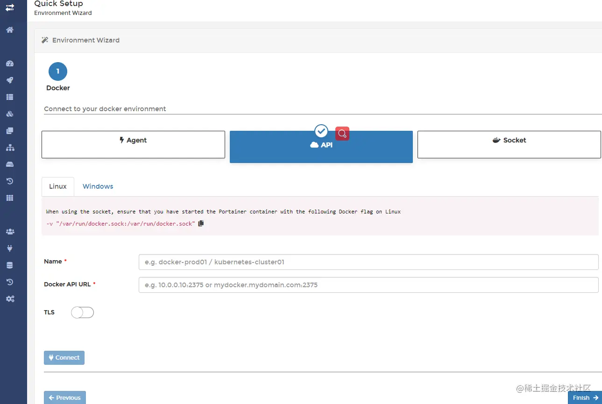Open Settings gears icon in the sidebar

tap(10, 299)
